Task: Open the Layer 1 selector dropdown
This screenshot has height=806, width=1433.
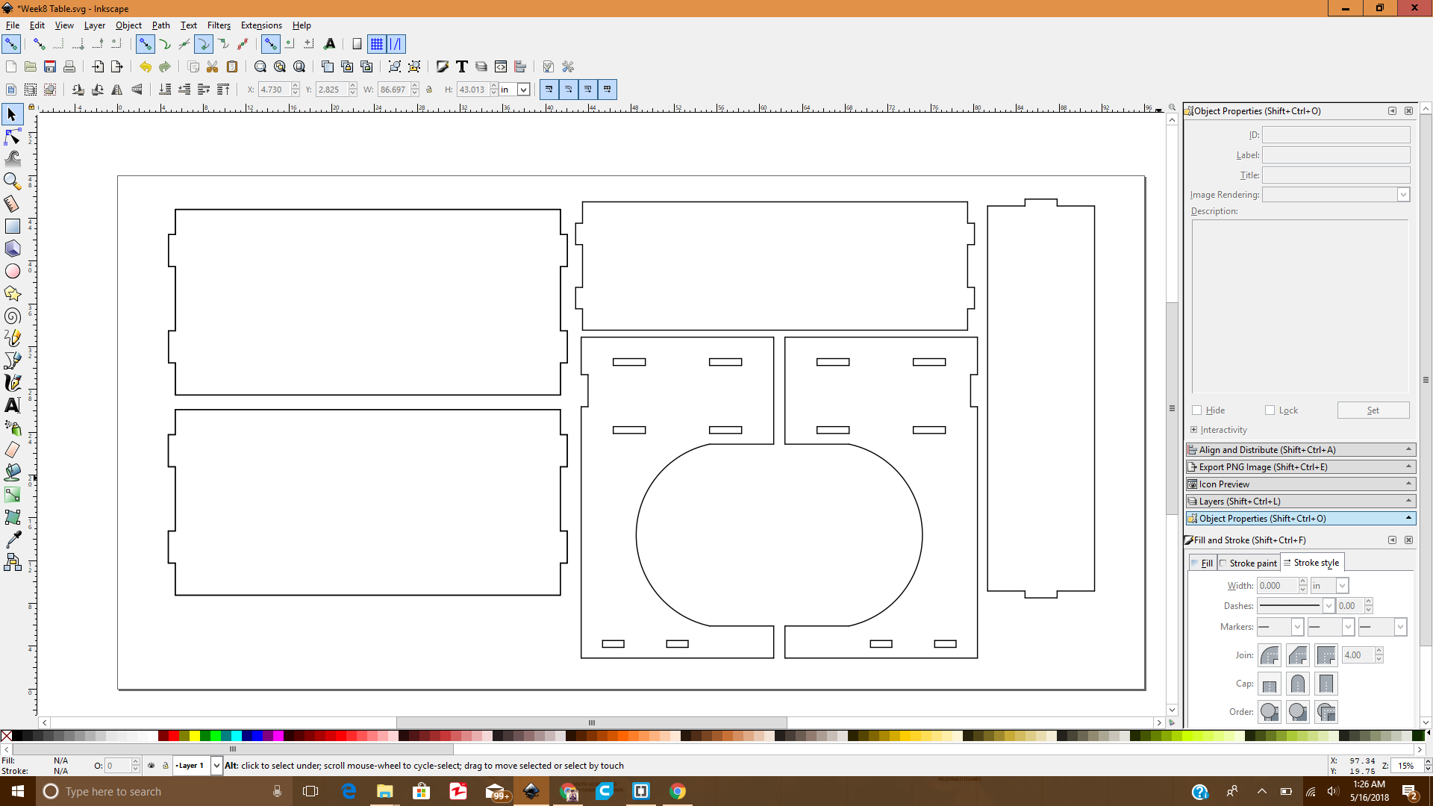Action: [x=216, y=766]
